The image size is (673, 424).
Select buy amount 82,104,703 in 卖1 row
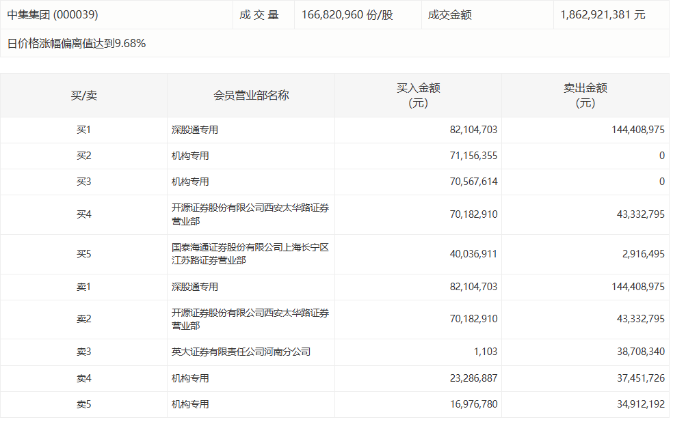point(473,287)
